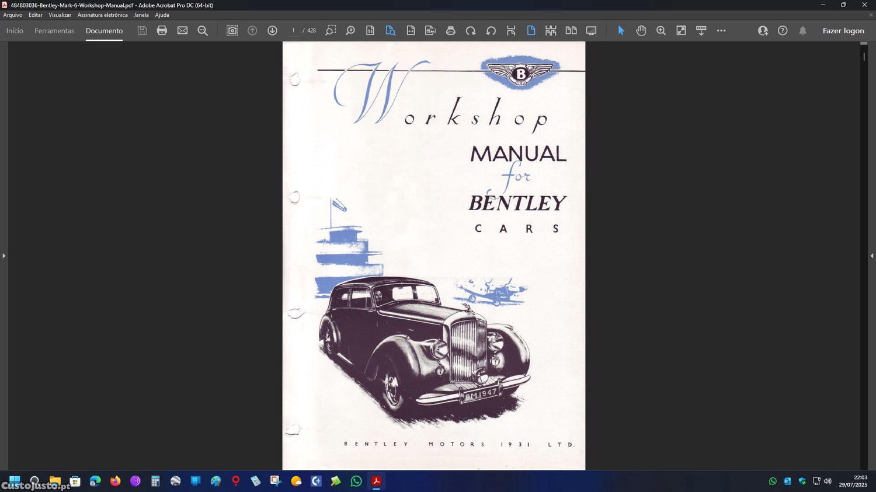The height and width of the screenshot is (492, 876).
Task: Open WhatsApp from the taskbar
Action: 356,481
